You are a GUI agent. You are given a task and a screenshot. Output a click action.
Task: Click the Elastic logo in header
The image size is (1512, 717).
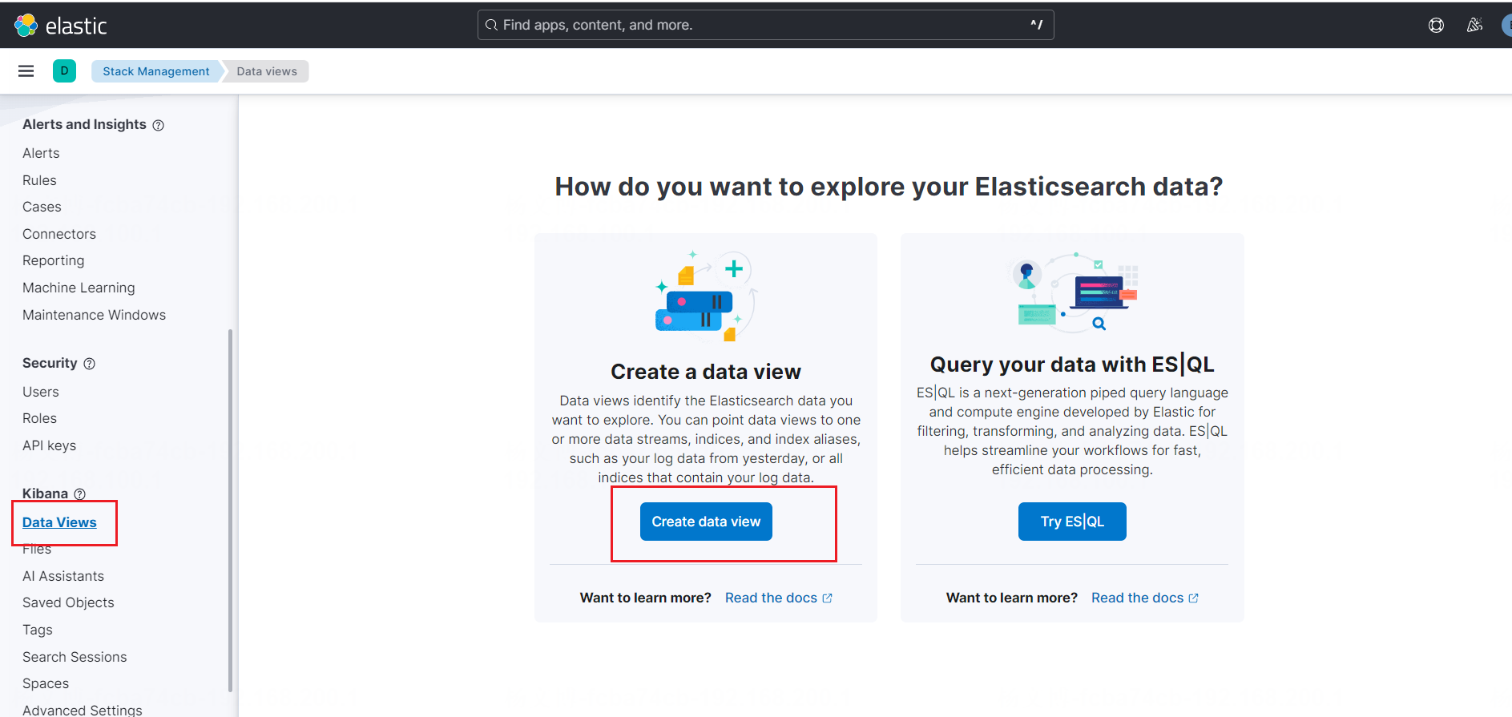point(60,26)
